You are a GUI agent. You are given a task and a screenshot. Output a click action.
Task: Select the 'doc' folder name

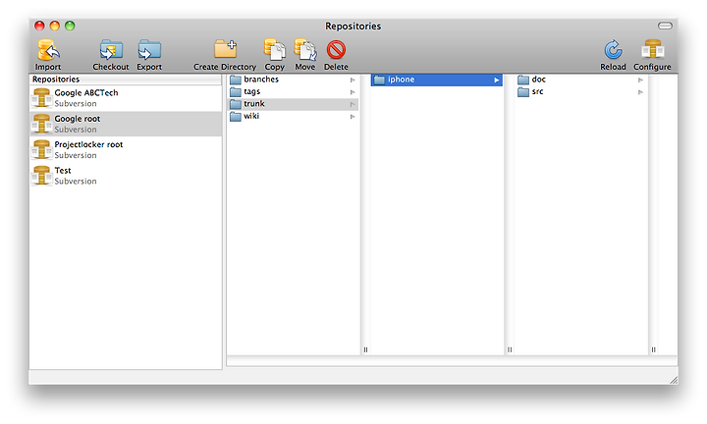538,79
